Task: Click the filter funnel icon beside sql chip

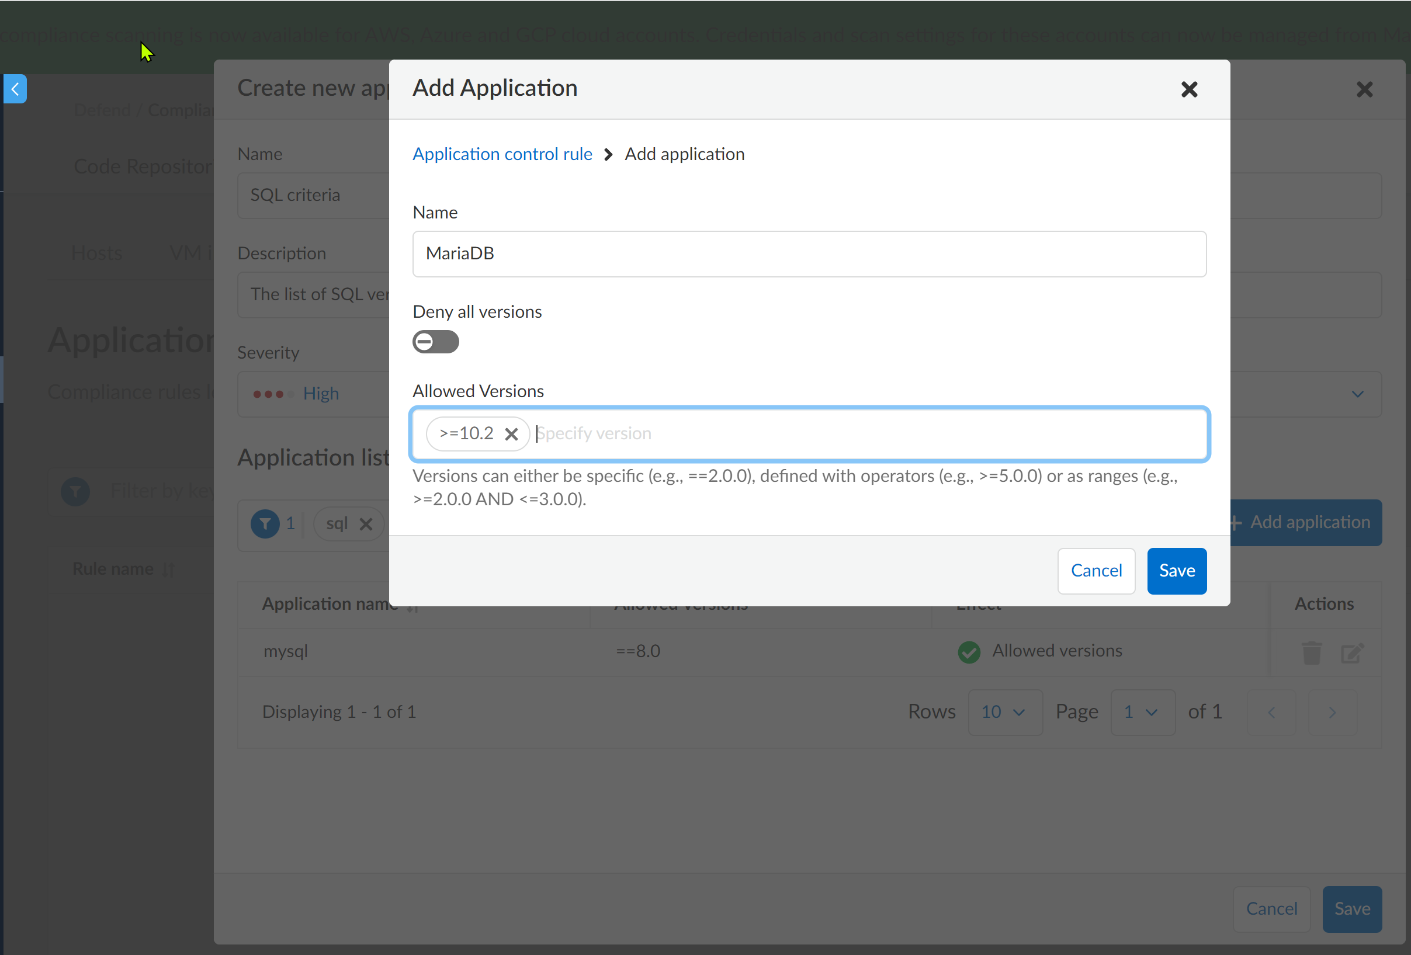Action: point(265,523)
